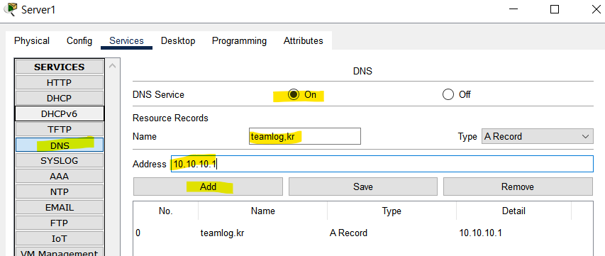Open the Programming tab

tap(239, 41)
